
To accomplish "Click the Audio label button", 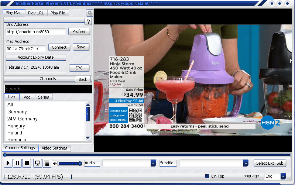I will click(92, 163).
